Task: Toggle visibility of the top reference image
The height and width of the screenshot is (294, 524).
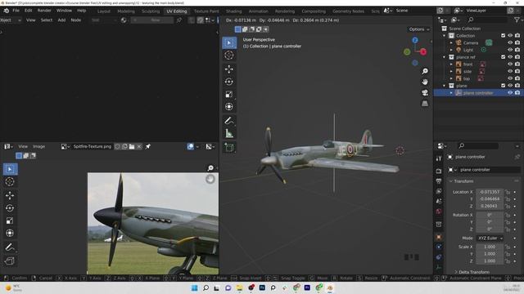Action: pos(510,78)
